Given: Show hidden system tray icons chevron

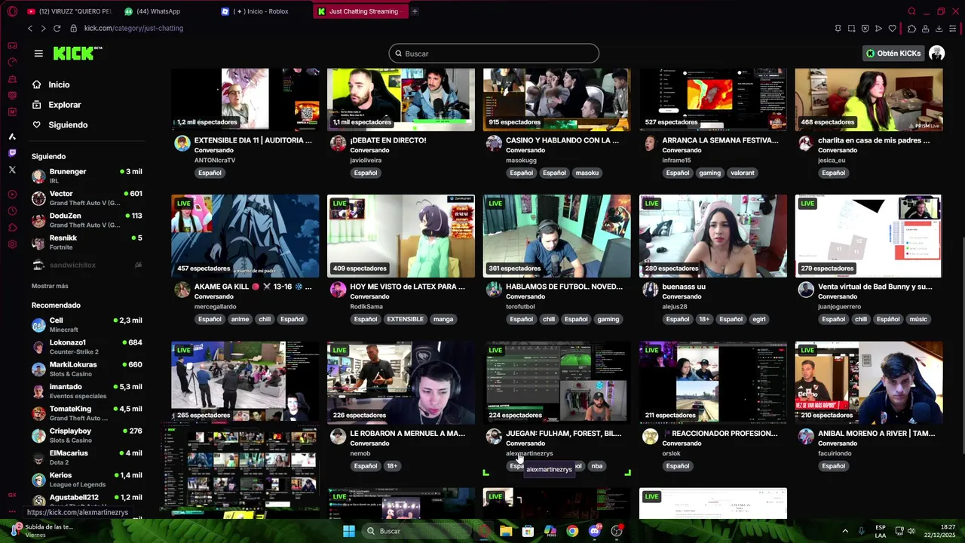Looking at the screenshot, I should click(845, 531).
